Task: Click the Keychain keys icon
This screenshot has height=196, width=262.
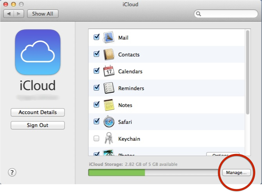Action: click(108, 139)
